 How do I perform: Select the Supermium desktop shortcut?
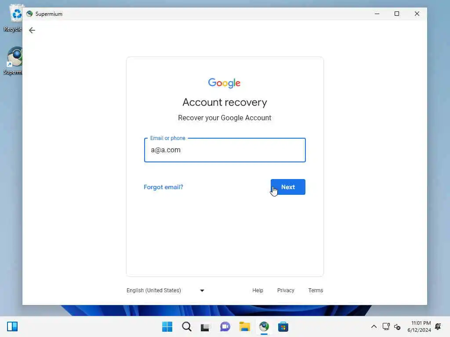tap(13, 61)
